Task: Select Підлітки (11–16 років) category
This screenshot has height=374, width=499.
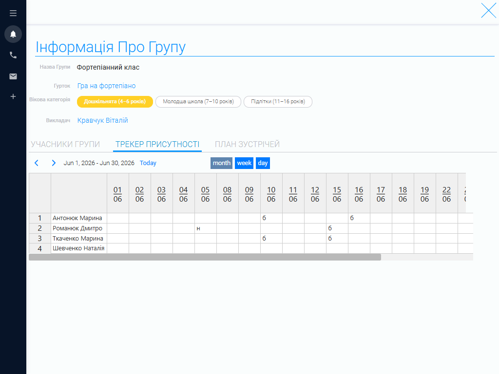Action: (x=278, y=102)
